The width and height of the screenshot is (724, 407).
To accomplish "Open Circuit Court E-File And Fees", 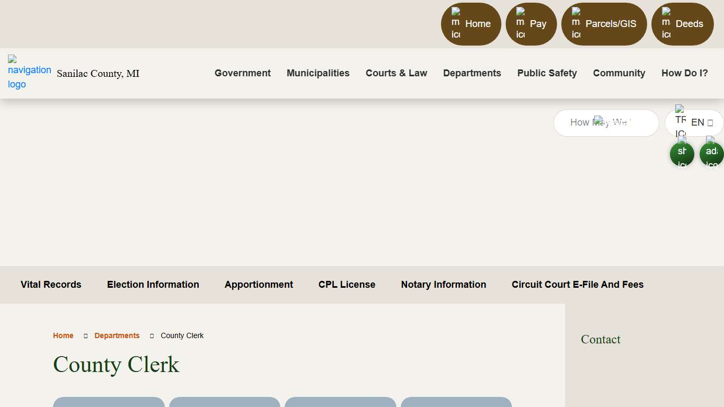I will click(x=577, y=285).
